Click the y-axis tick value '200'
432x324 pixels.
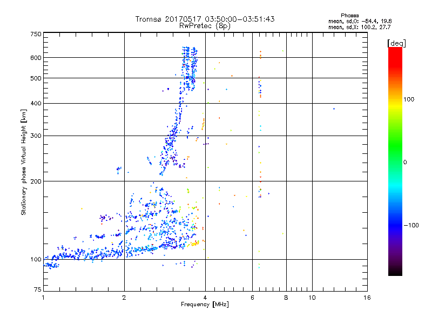click(36, 181)
